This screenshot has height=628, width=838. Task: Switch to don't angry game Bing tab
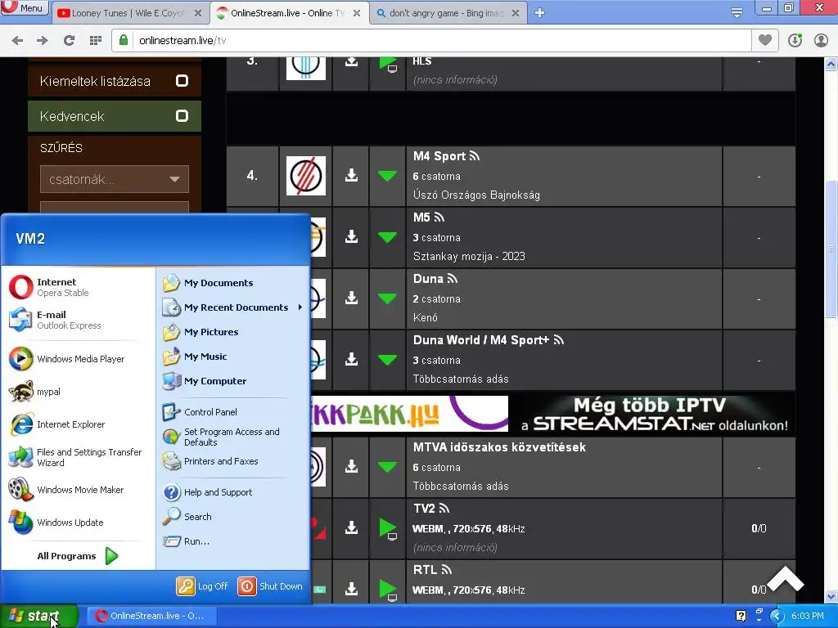coord(447,13)
